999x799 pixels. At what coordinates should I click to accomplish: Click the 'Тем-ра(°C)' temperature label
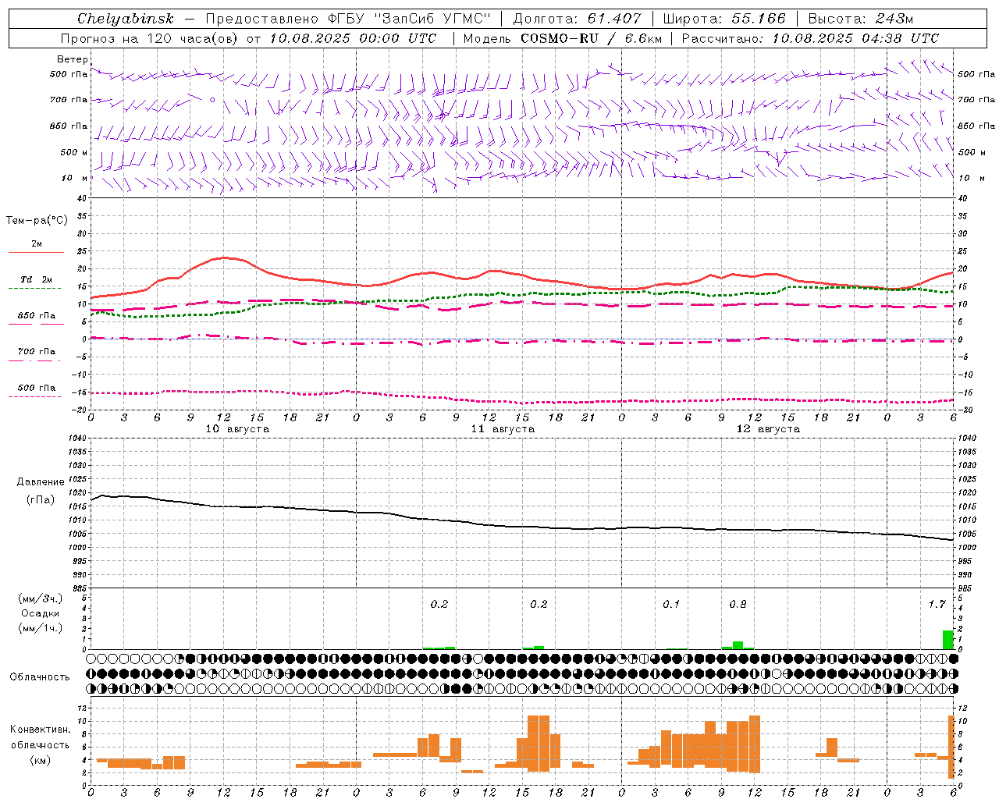(x=37, y=221)
